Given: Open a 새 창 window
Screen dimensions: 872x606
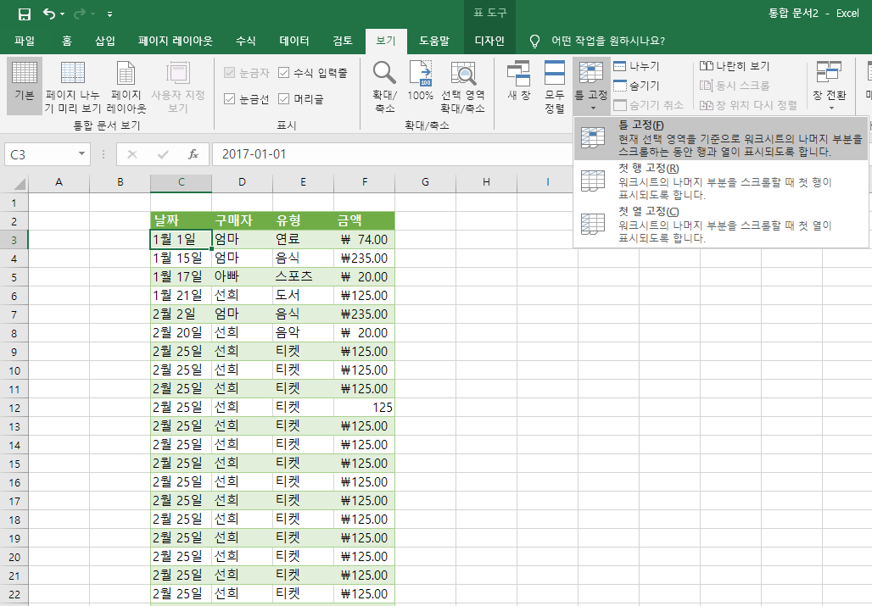Looking at the screenshot, I should point(519,81).
